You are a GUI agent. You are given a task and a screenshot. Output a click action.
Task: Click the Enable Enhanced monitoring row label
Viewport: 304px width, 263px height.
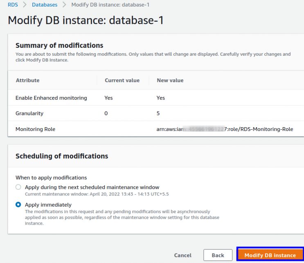coord(51,98)
